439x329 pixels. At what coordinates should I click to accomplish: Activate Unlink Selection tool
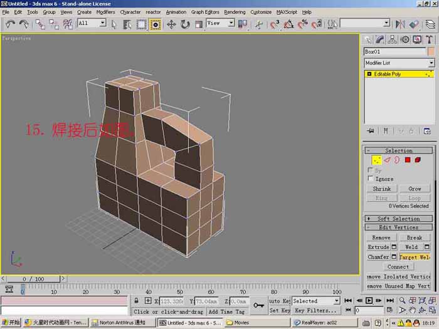[54, 24]
